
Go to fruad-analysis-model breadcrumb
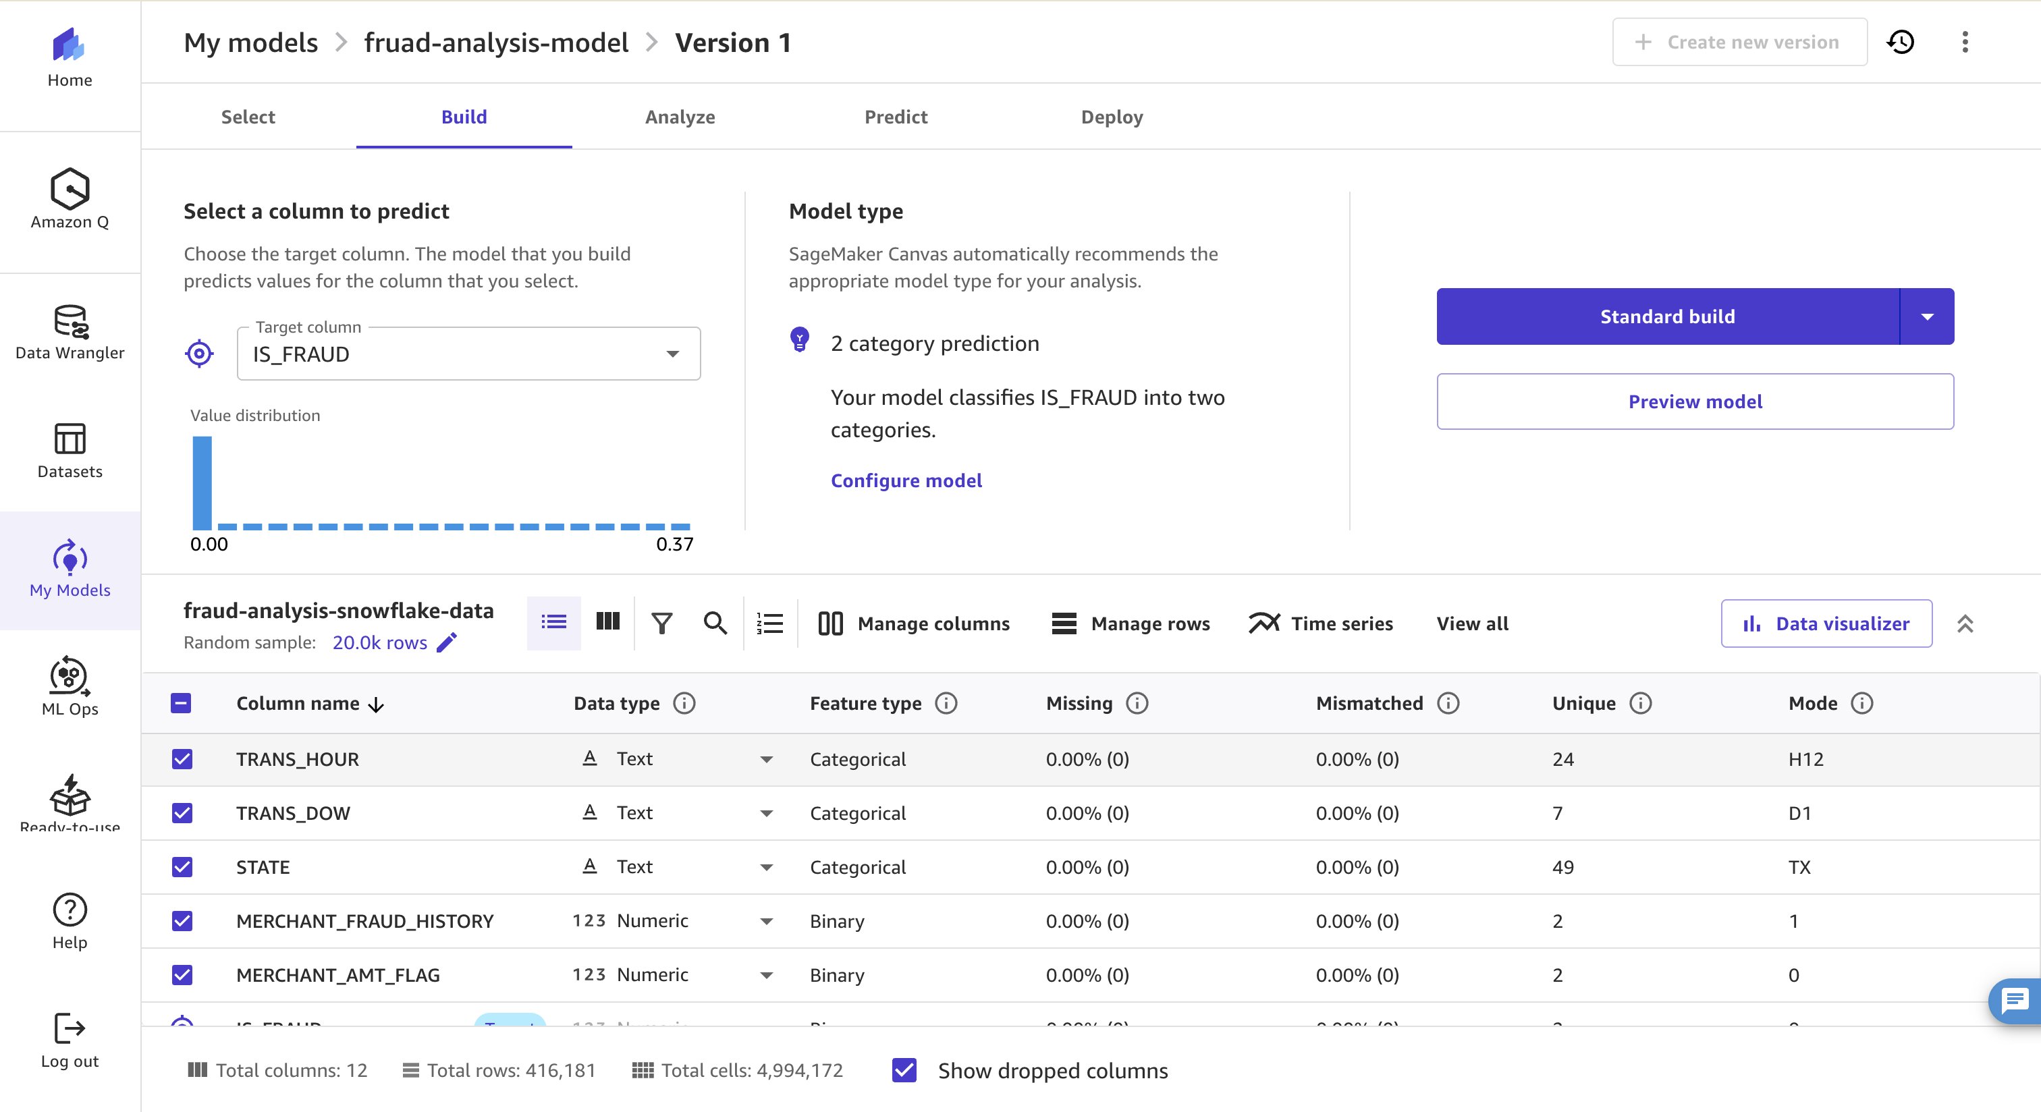click(496, 43)
